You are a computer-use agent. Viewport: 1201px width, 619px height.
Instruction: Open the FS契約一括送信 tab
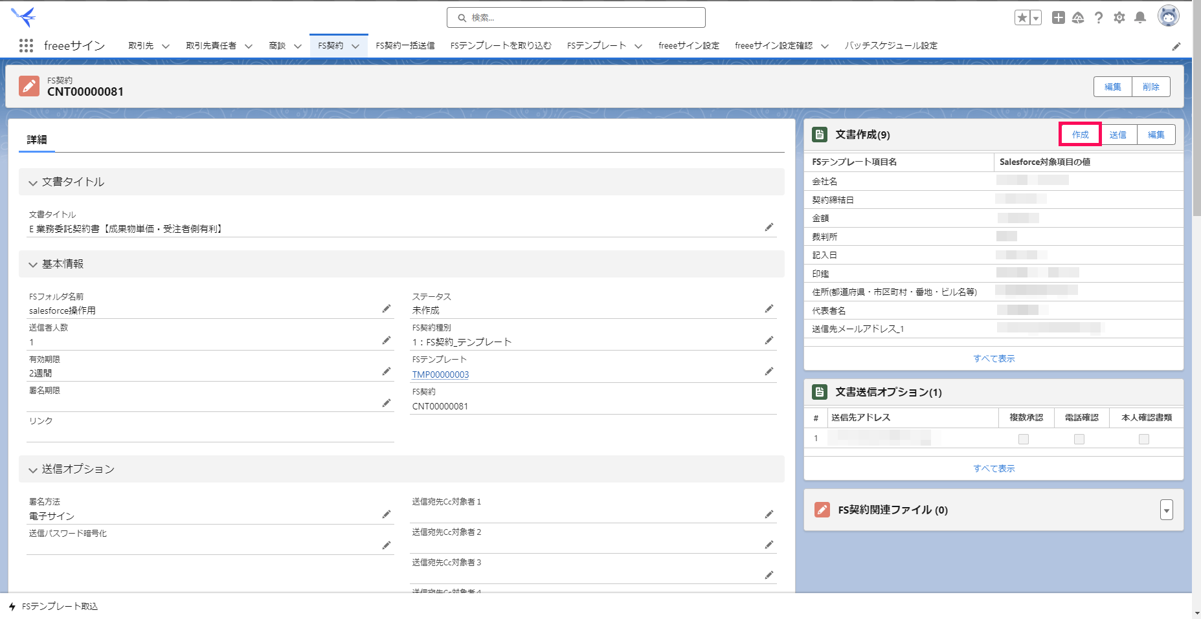pos(405,45)
